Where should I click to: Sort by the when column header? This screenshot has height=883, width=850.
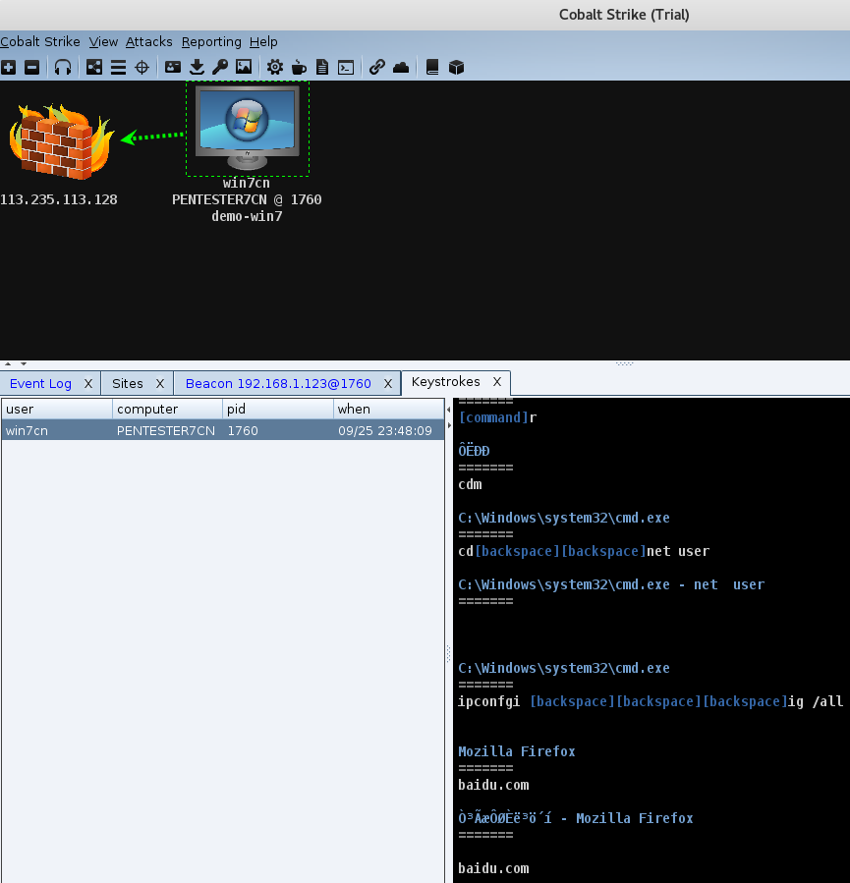(389, 409)
